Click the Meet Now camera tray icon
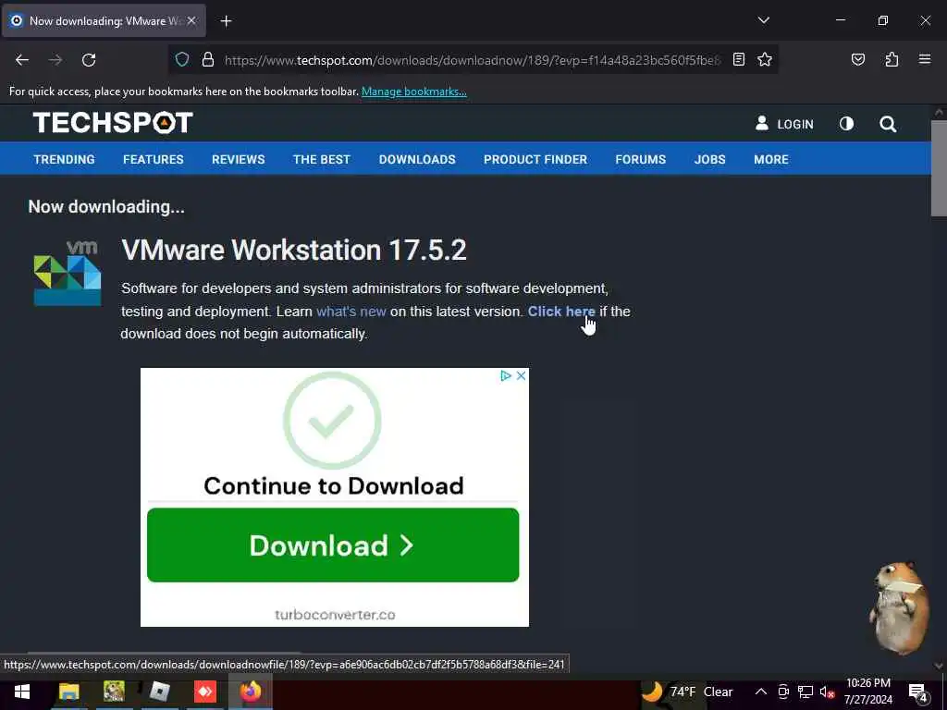 [783, 692]
